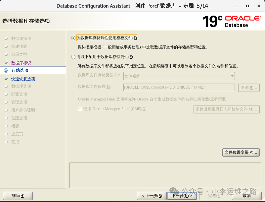Select the template file storage radio option

click(x=73, y=38)
